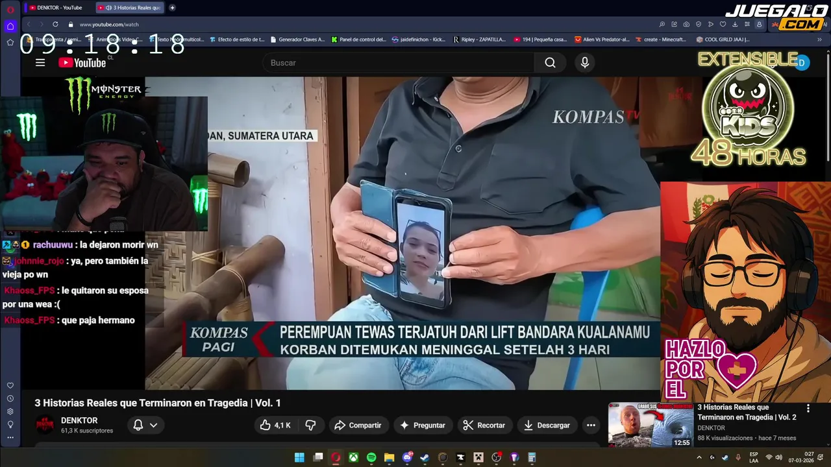This screenshot has height=467, width=831.
Task: Like the video with 4,1 K thumbs up
Action: pyautogui.click(x=275, y=425)
